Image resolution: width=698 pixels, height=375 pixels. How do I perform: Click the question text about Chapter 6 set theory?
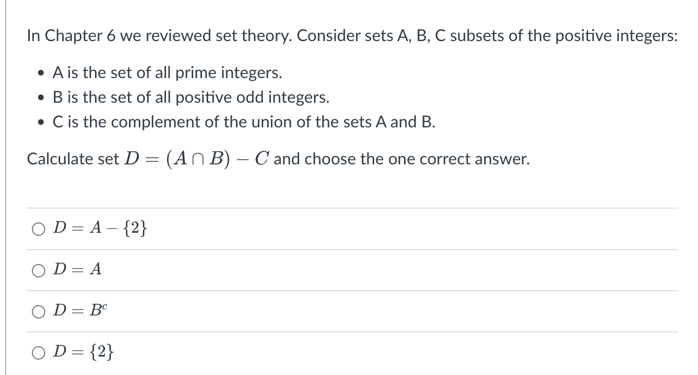[x=352, y=35]
